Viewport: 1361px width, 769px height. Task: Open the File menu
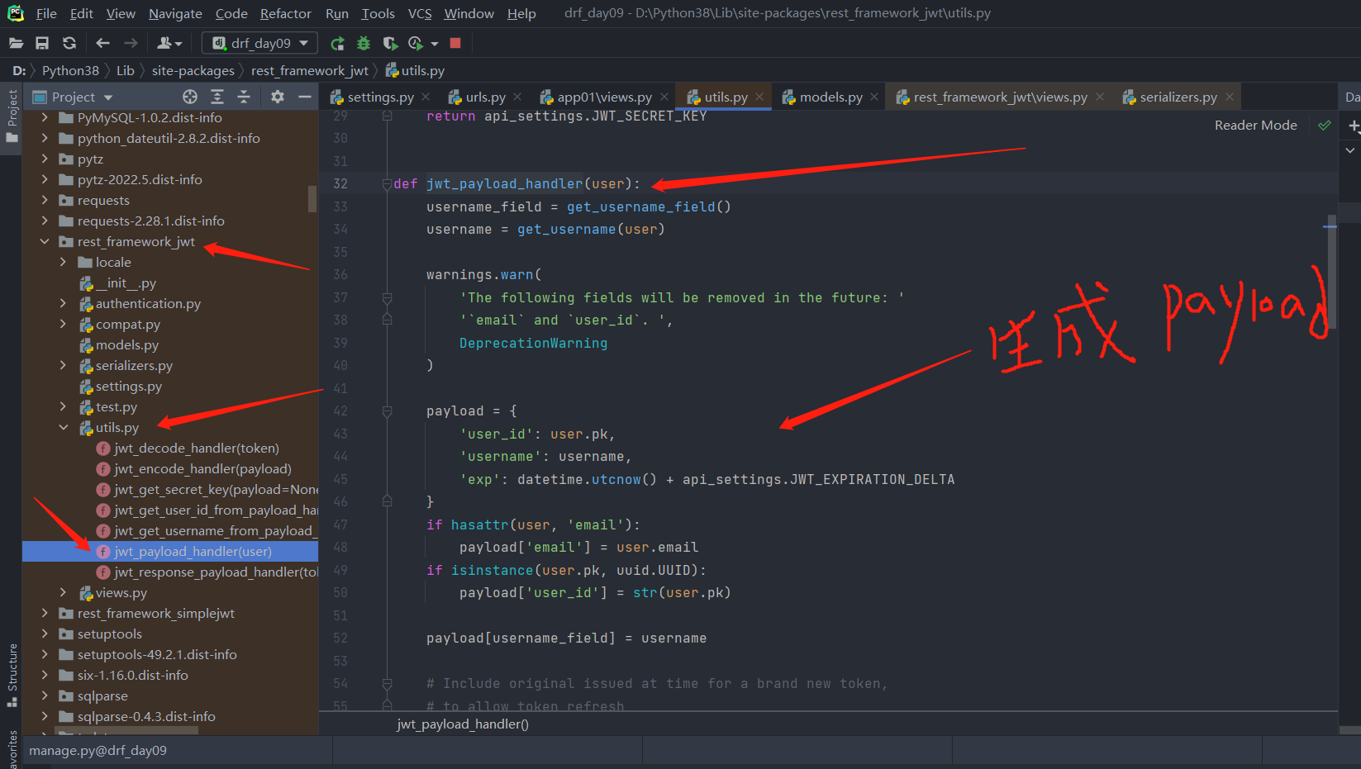46,13
